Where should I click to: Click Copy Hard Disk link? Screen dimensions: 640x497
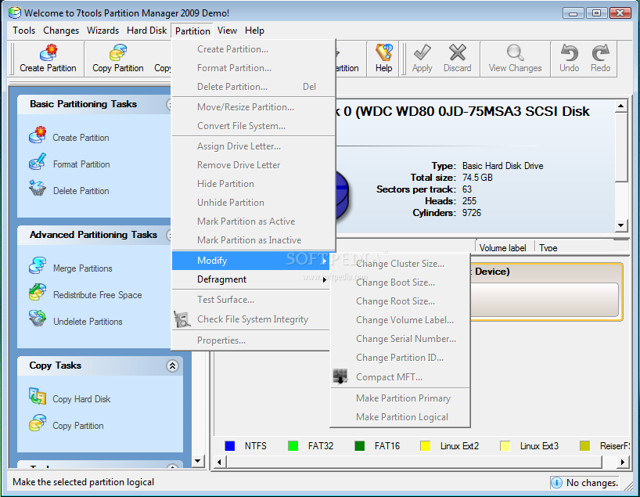81,399
